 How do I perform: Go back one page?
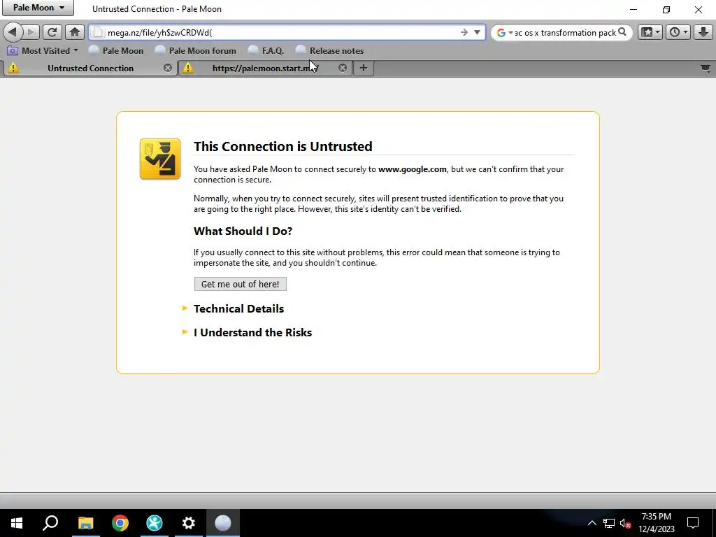click(13, 32)
